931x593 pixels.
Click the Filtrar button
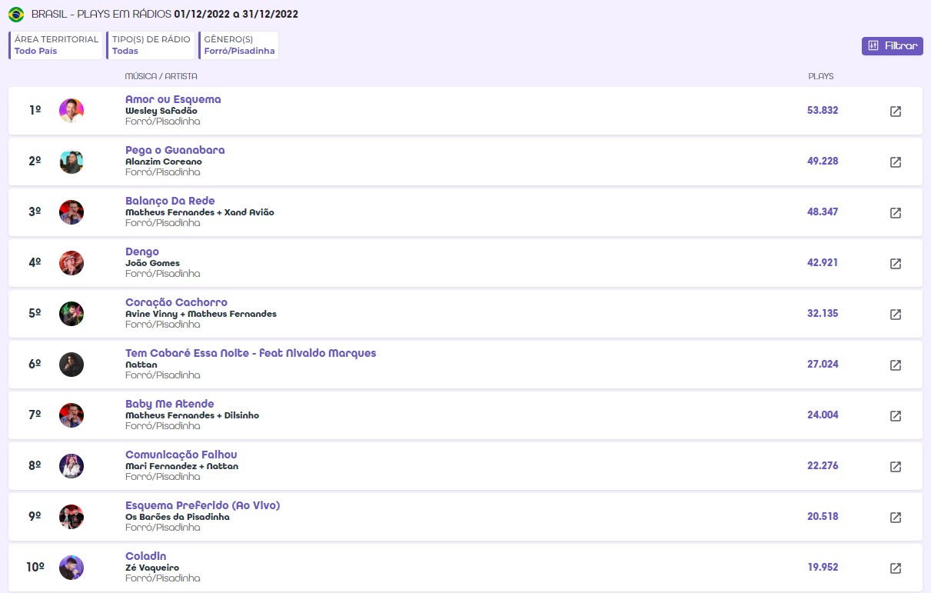pyautogui.click(x=893, y=45)
